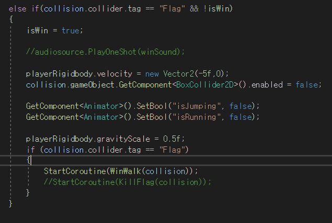The height and width of the screenshot is (223, 332).
Task: Click the "isJumping" string literal
Action: click(196, 106)
